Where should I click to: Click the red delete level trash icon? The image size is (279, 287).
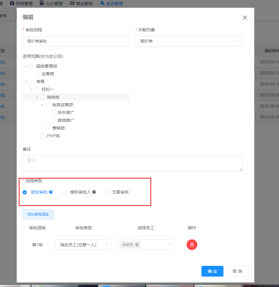(192, 245)
